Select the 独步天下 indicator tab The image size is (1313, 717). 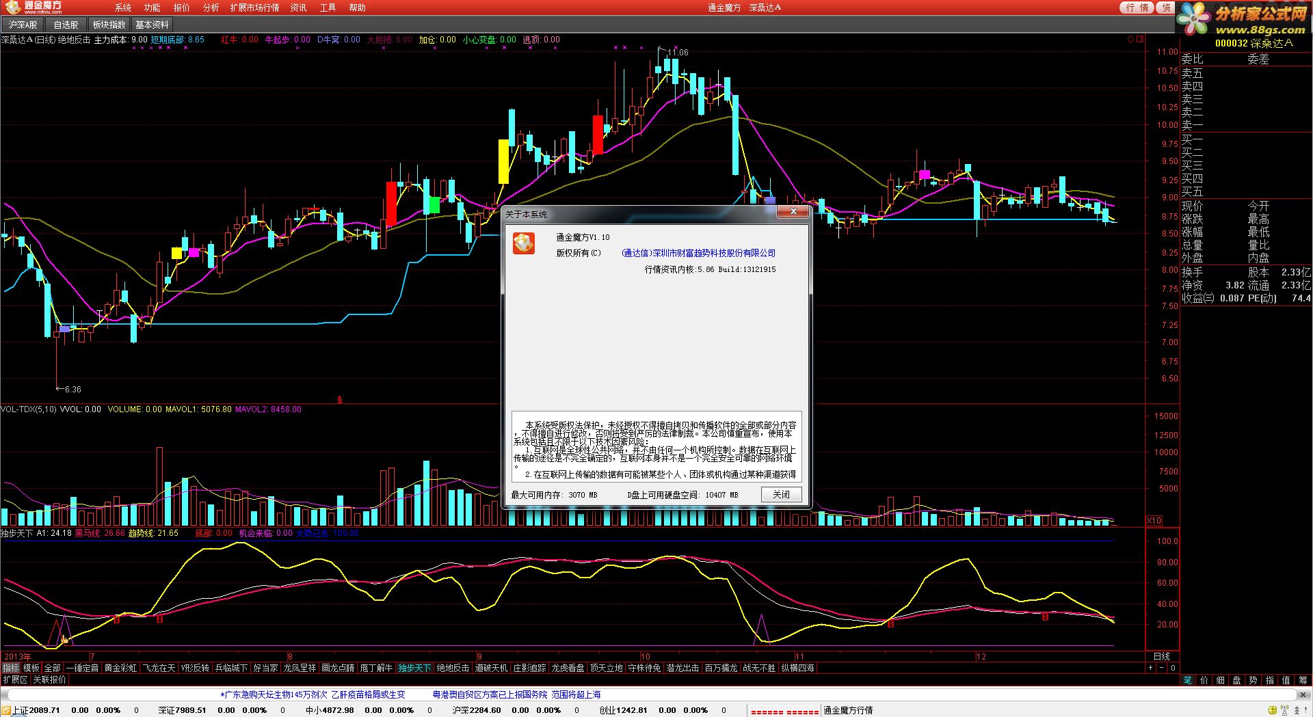pos(415,668)
